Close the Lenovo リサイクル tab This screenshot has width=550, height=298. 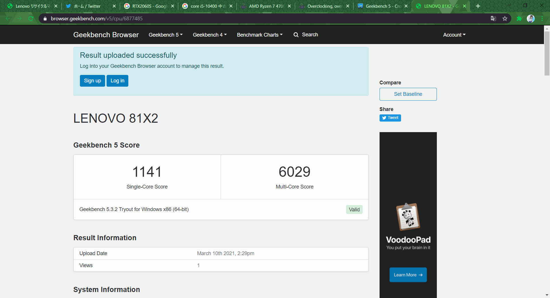[x=56, y=6]
